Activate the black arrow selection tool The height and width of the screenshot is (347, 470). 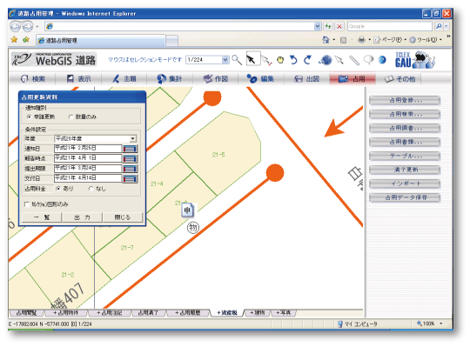[x=251, y=59]
